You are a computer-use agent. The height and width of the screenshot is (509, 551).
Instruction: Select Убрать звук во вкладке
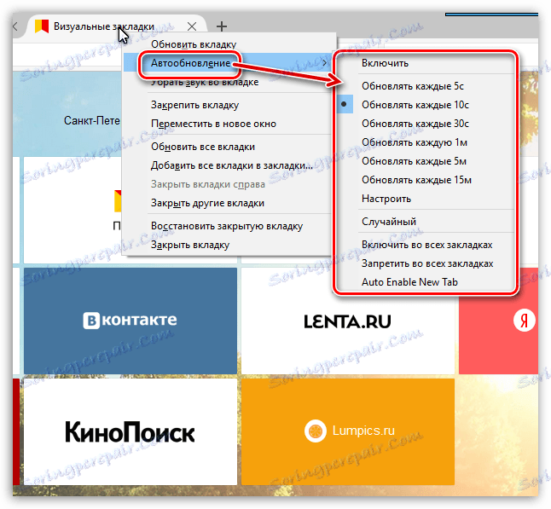tap(228, 82)
